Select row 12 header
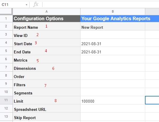The image size is (159, 122). pos(6,108)
